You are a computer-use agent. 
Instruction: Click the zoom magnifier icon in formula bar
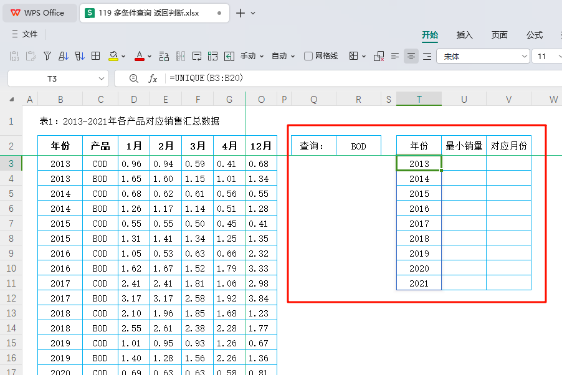[x=134, y=78]
